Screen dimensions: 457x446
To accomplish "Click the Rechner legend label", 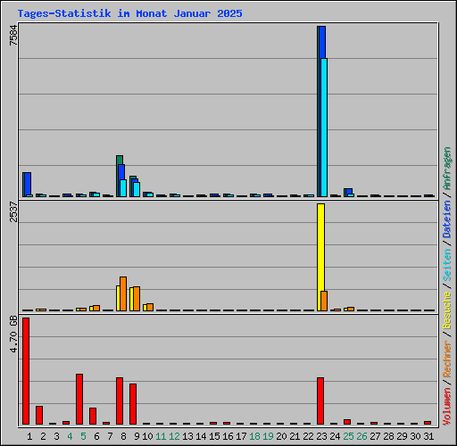I will pos(447,359).
